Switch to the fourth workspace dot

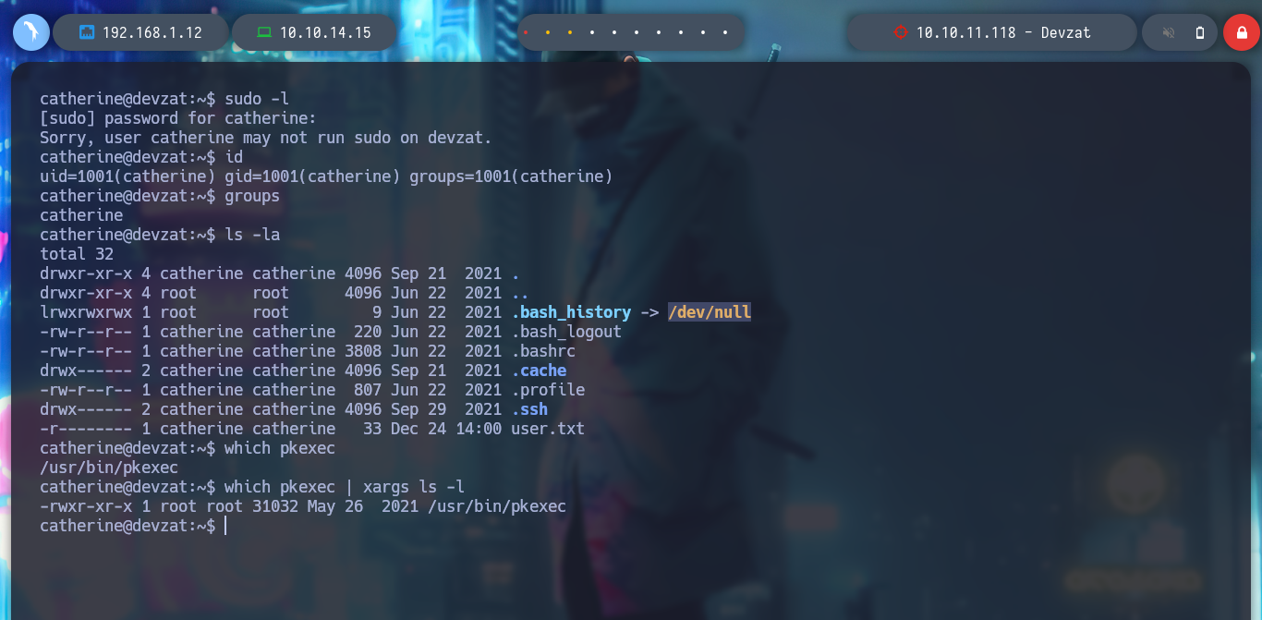(592, 32)
